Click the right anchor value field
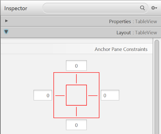Viewport: 161px width, 134px height. (x=110, y=95)
